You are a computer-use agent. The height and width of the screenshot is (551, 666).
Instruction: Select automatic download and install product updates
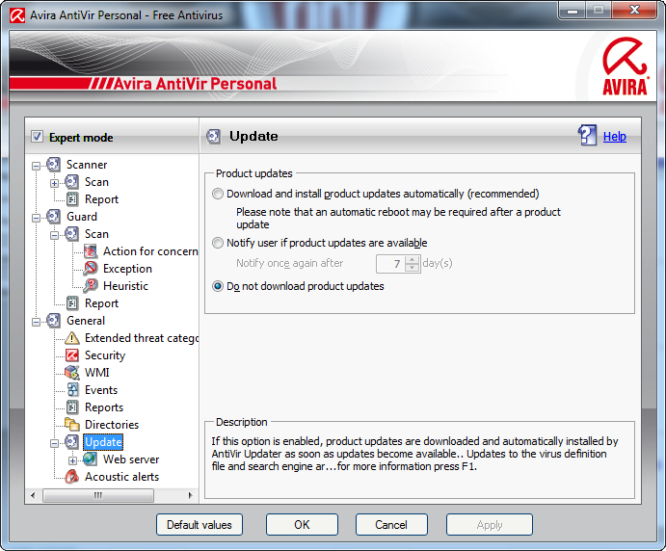pyautogui.click(x=217, y=194)
